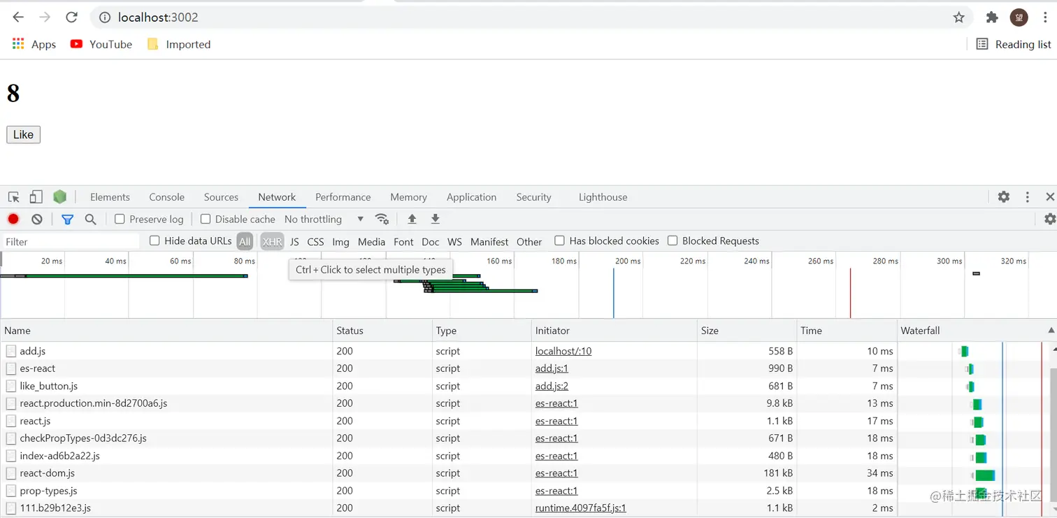
Task: Open the Imported bookmarks folder
Action: coord(179,44)
